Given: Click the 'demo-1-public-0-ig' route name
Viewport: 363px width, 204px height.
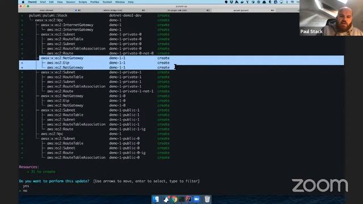Looking at the screenshot, I should (127, 153).
